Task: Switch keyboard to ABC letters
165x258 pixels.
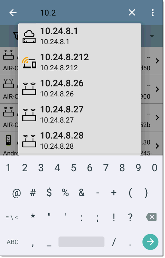Action: 13,242
